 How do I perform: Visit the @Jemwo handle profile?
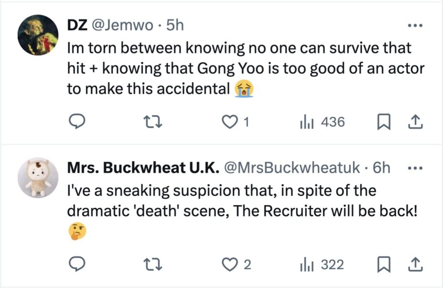(x=122, y=25)
